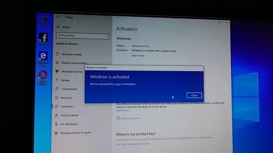Minimize the Settings window
Screen dimensions: 273x153
tap(212, 23)
